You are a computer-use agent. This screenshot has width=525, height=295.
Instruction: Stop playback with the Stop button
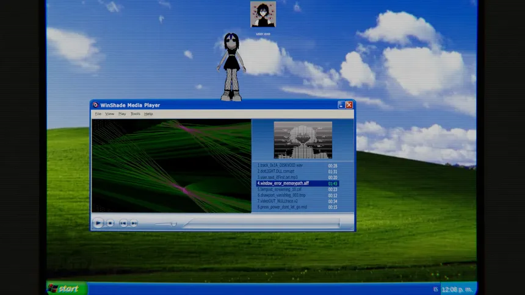pos(110,223)
